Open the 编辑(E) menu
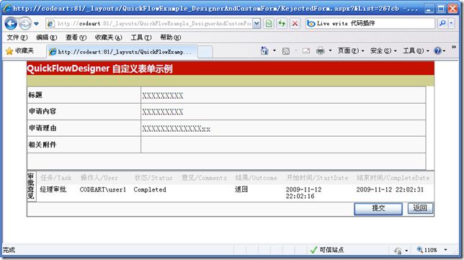464x260 pixels. coord(46,37)
